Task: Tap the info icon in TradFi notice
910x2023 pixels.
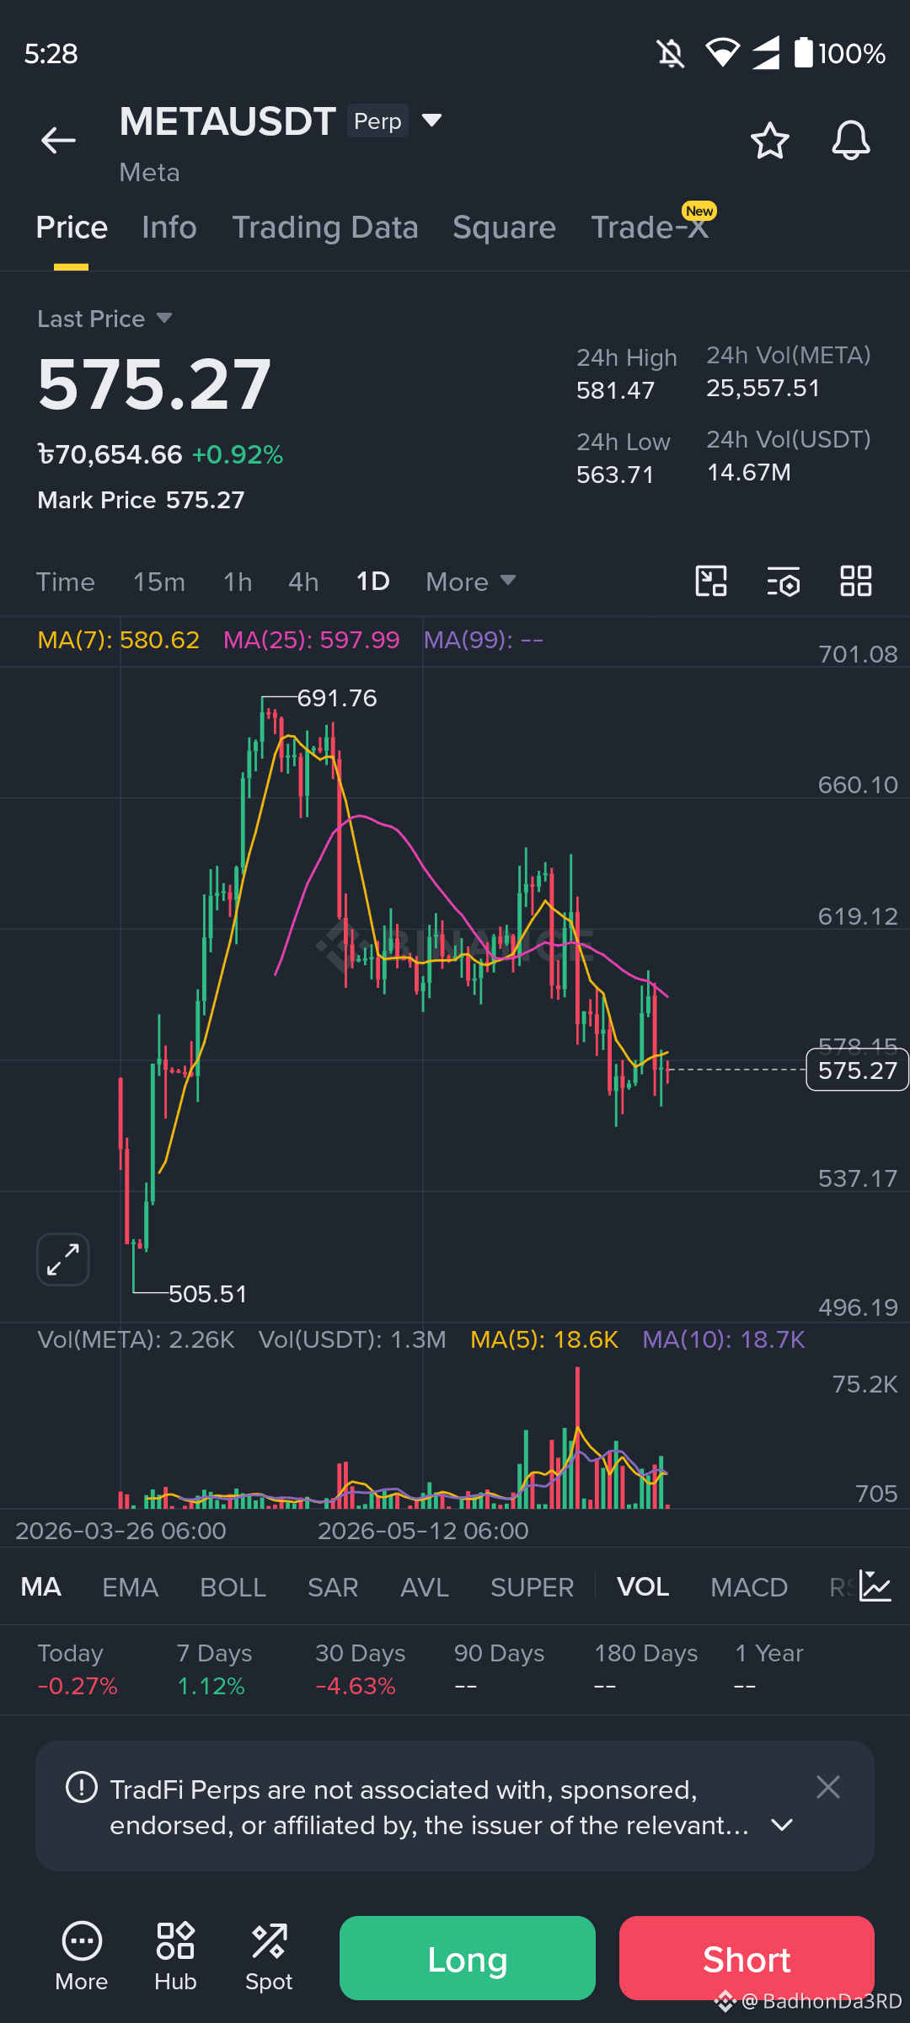Action: [x=82, y=1787]
